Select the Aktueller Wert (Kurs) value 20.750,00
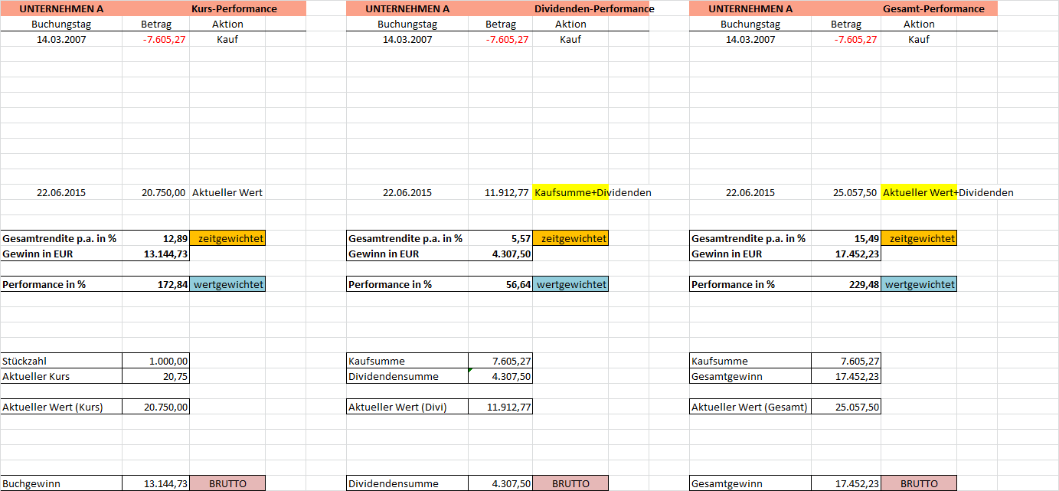The height and width of the screenshot is (491, 1059). 156,407
